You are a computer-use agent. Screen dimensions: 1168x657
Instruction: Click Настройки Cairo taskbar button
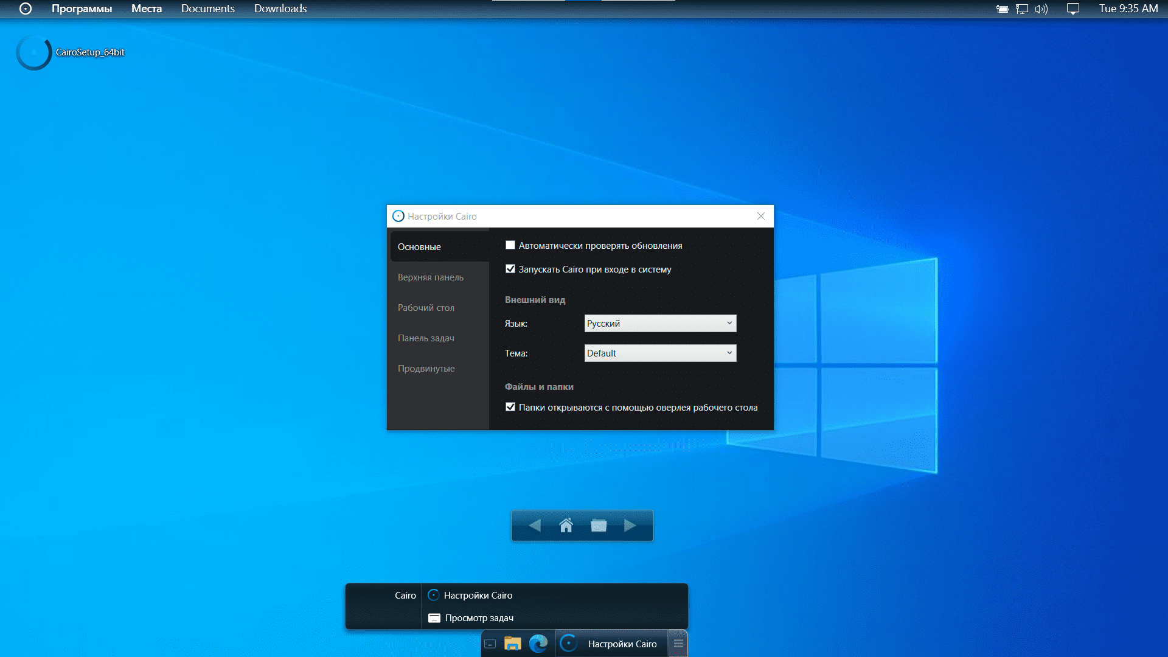[x=611, y=644]
